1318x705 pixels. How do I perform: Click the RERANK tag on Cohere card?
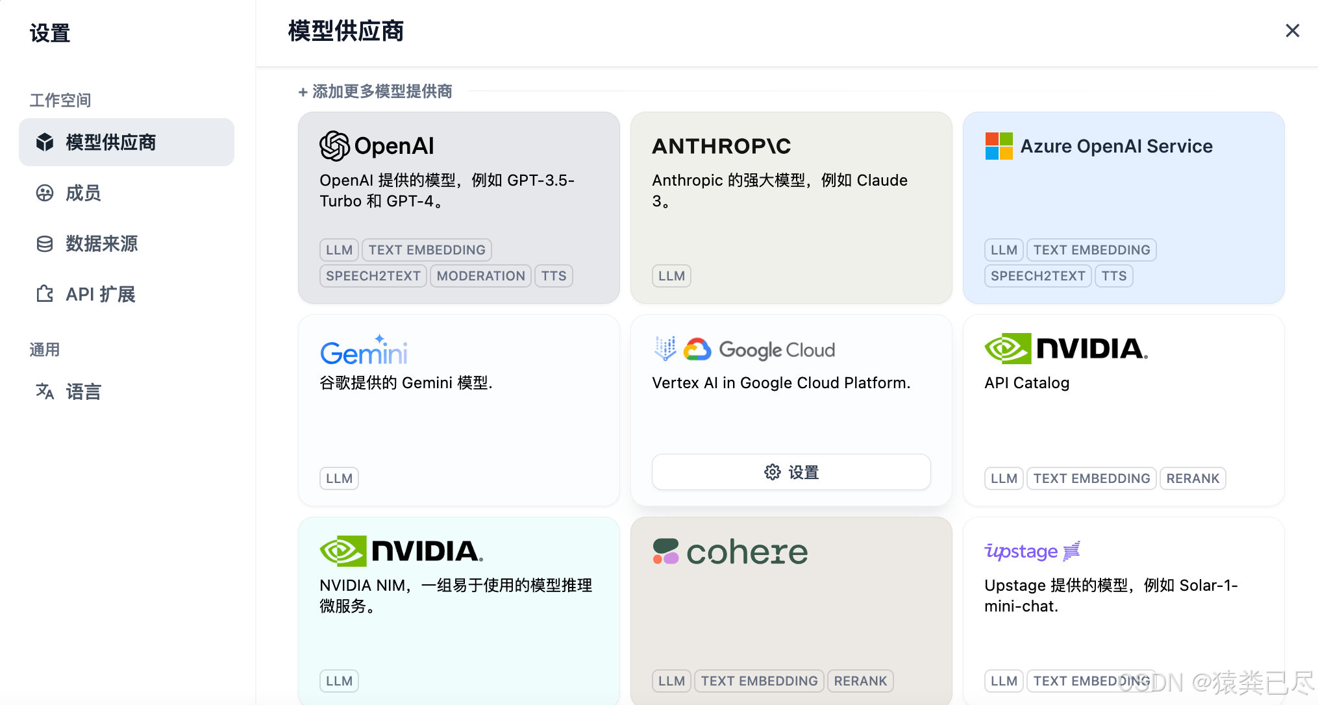tap(860, 681)
